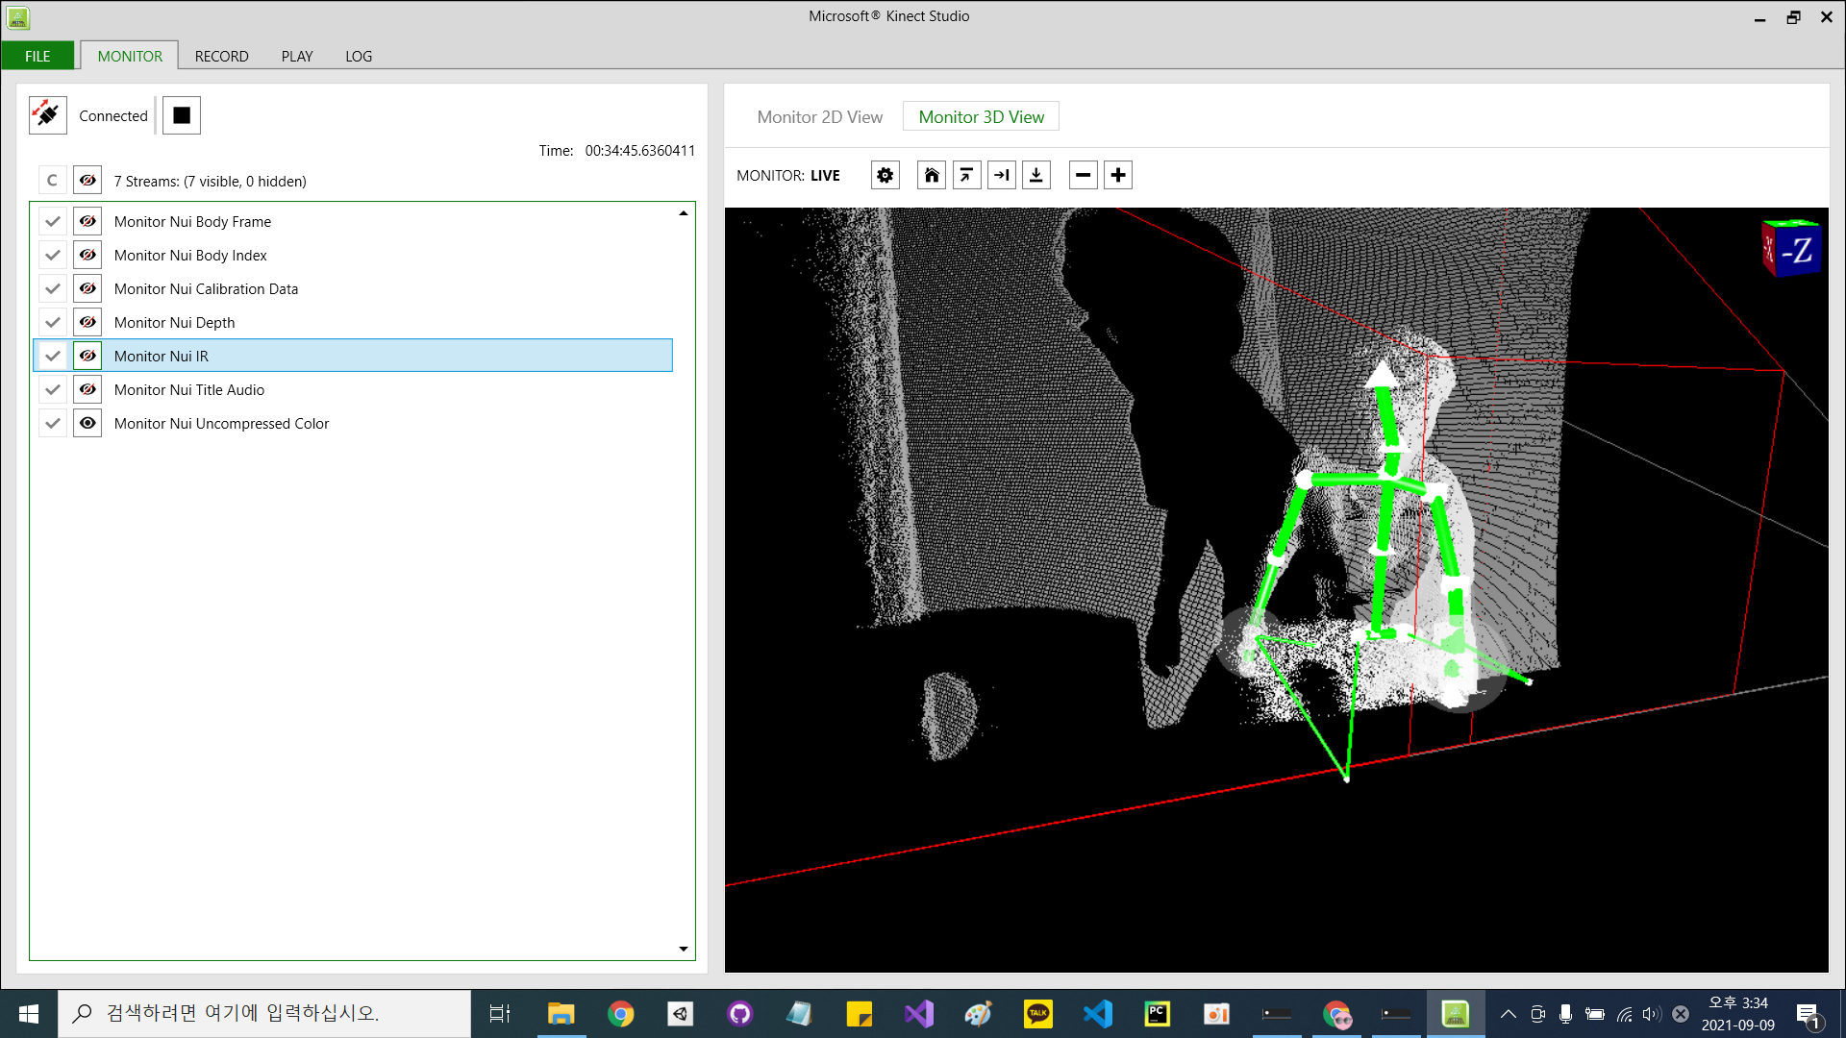Screen dimensions: 1846x1038
Task: Select the Monitor Nui Title Audio stream
Action: coord(189,389)
